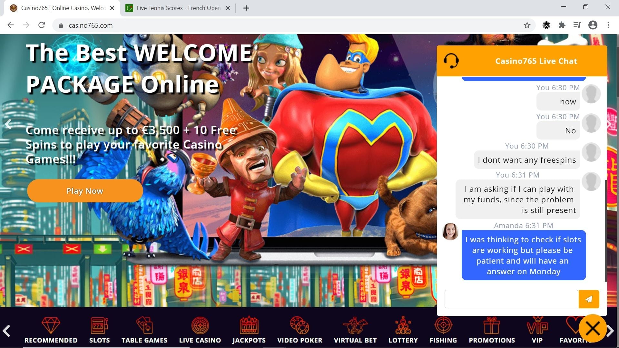This screenshot has width=619, height=348.
Task: Close the Casino765 tab
Action: coord(112,8)
